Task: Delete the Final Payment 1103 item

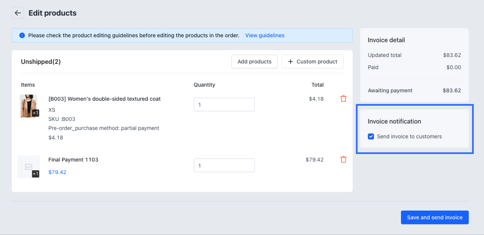Action: (343, 159)
